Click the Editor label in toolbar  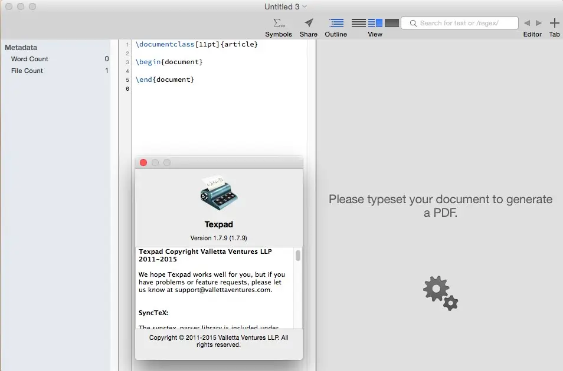[532, 34]
